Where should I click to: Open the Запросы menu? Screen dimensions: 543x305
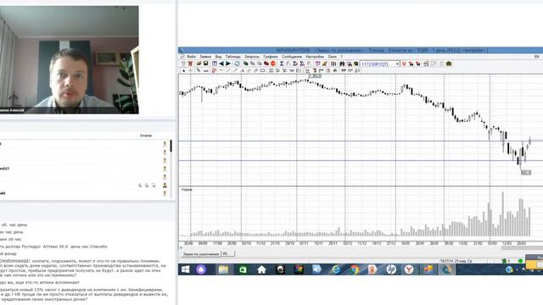(x=252, y=57)
